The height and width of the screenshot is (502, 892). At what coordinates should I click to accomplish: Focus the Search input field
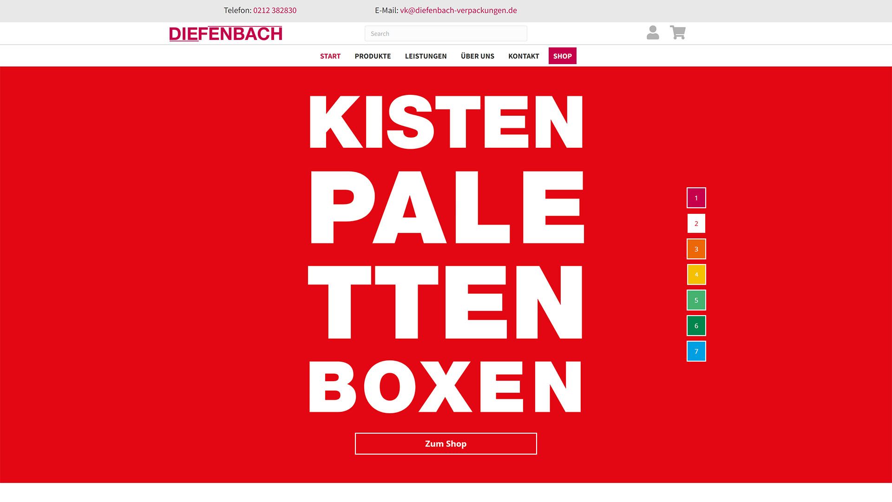click(446, 33)
